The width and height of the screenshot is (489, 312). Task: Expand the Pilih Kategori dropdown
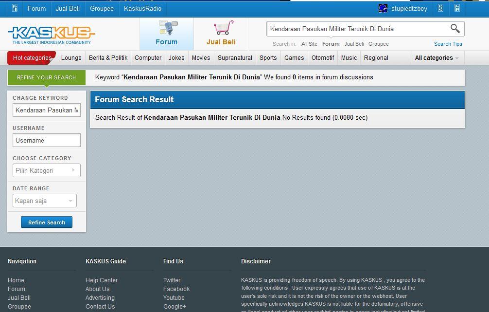click(47, 170)
